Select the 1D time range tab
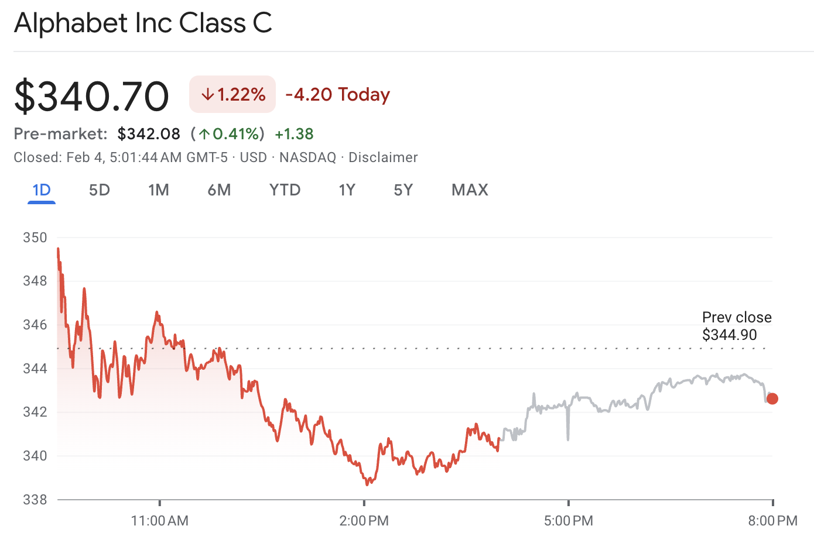Screen dimensions: 814x536 tap(41, 190)
